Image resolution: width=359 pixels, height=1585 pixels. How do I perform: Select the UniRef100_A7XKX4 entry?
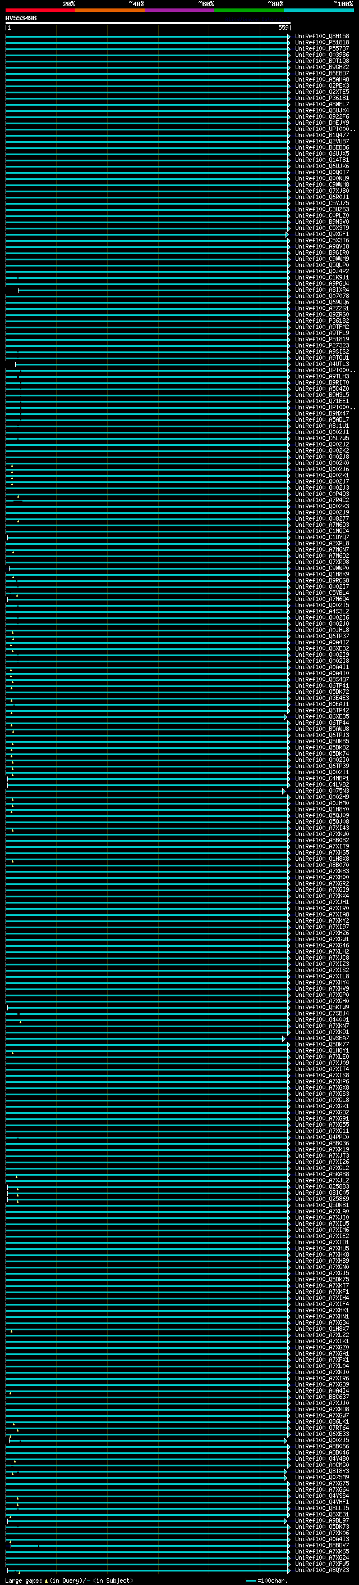(321, 896)
